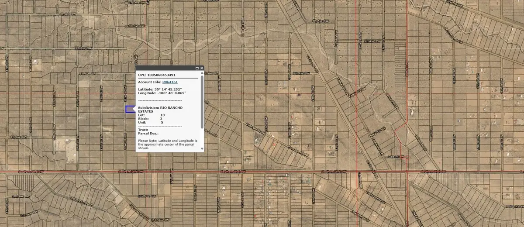Click the Block 2 row in popup

[151, 119]
